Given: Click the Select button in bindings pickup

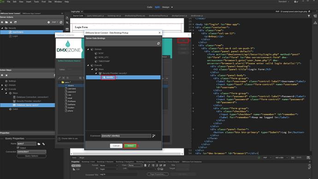Looking at the screenshot, I should click(130, 146).
